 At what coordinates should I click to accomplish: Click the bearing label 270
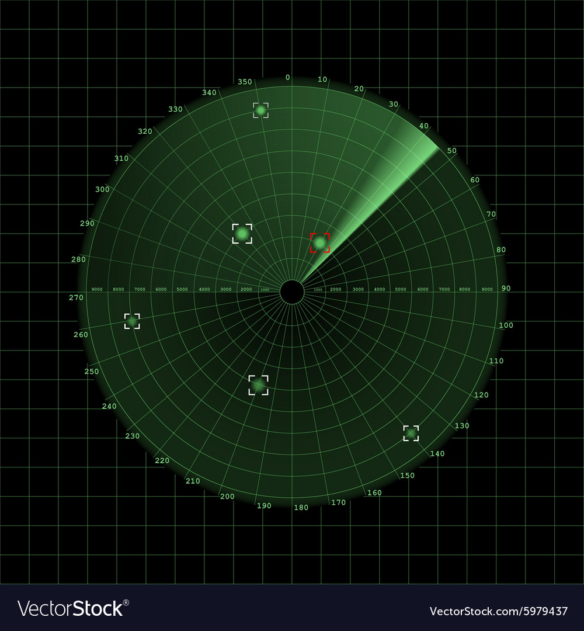(x=76, y=297)
